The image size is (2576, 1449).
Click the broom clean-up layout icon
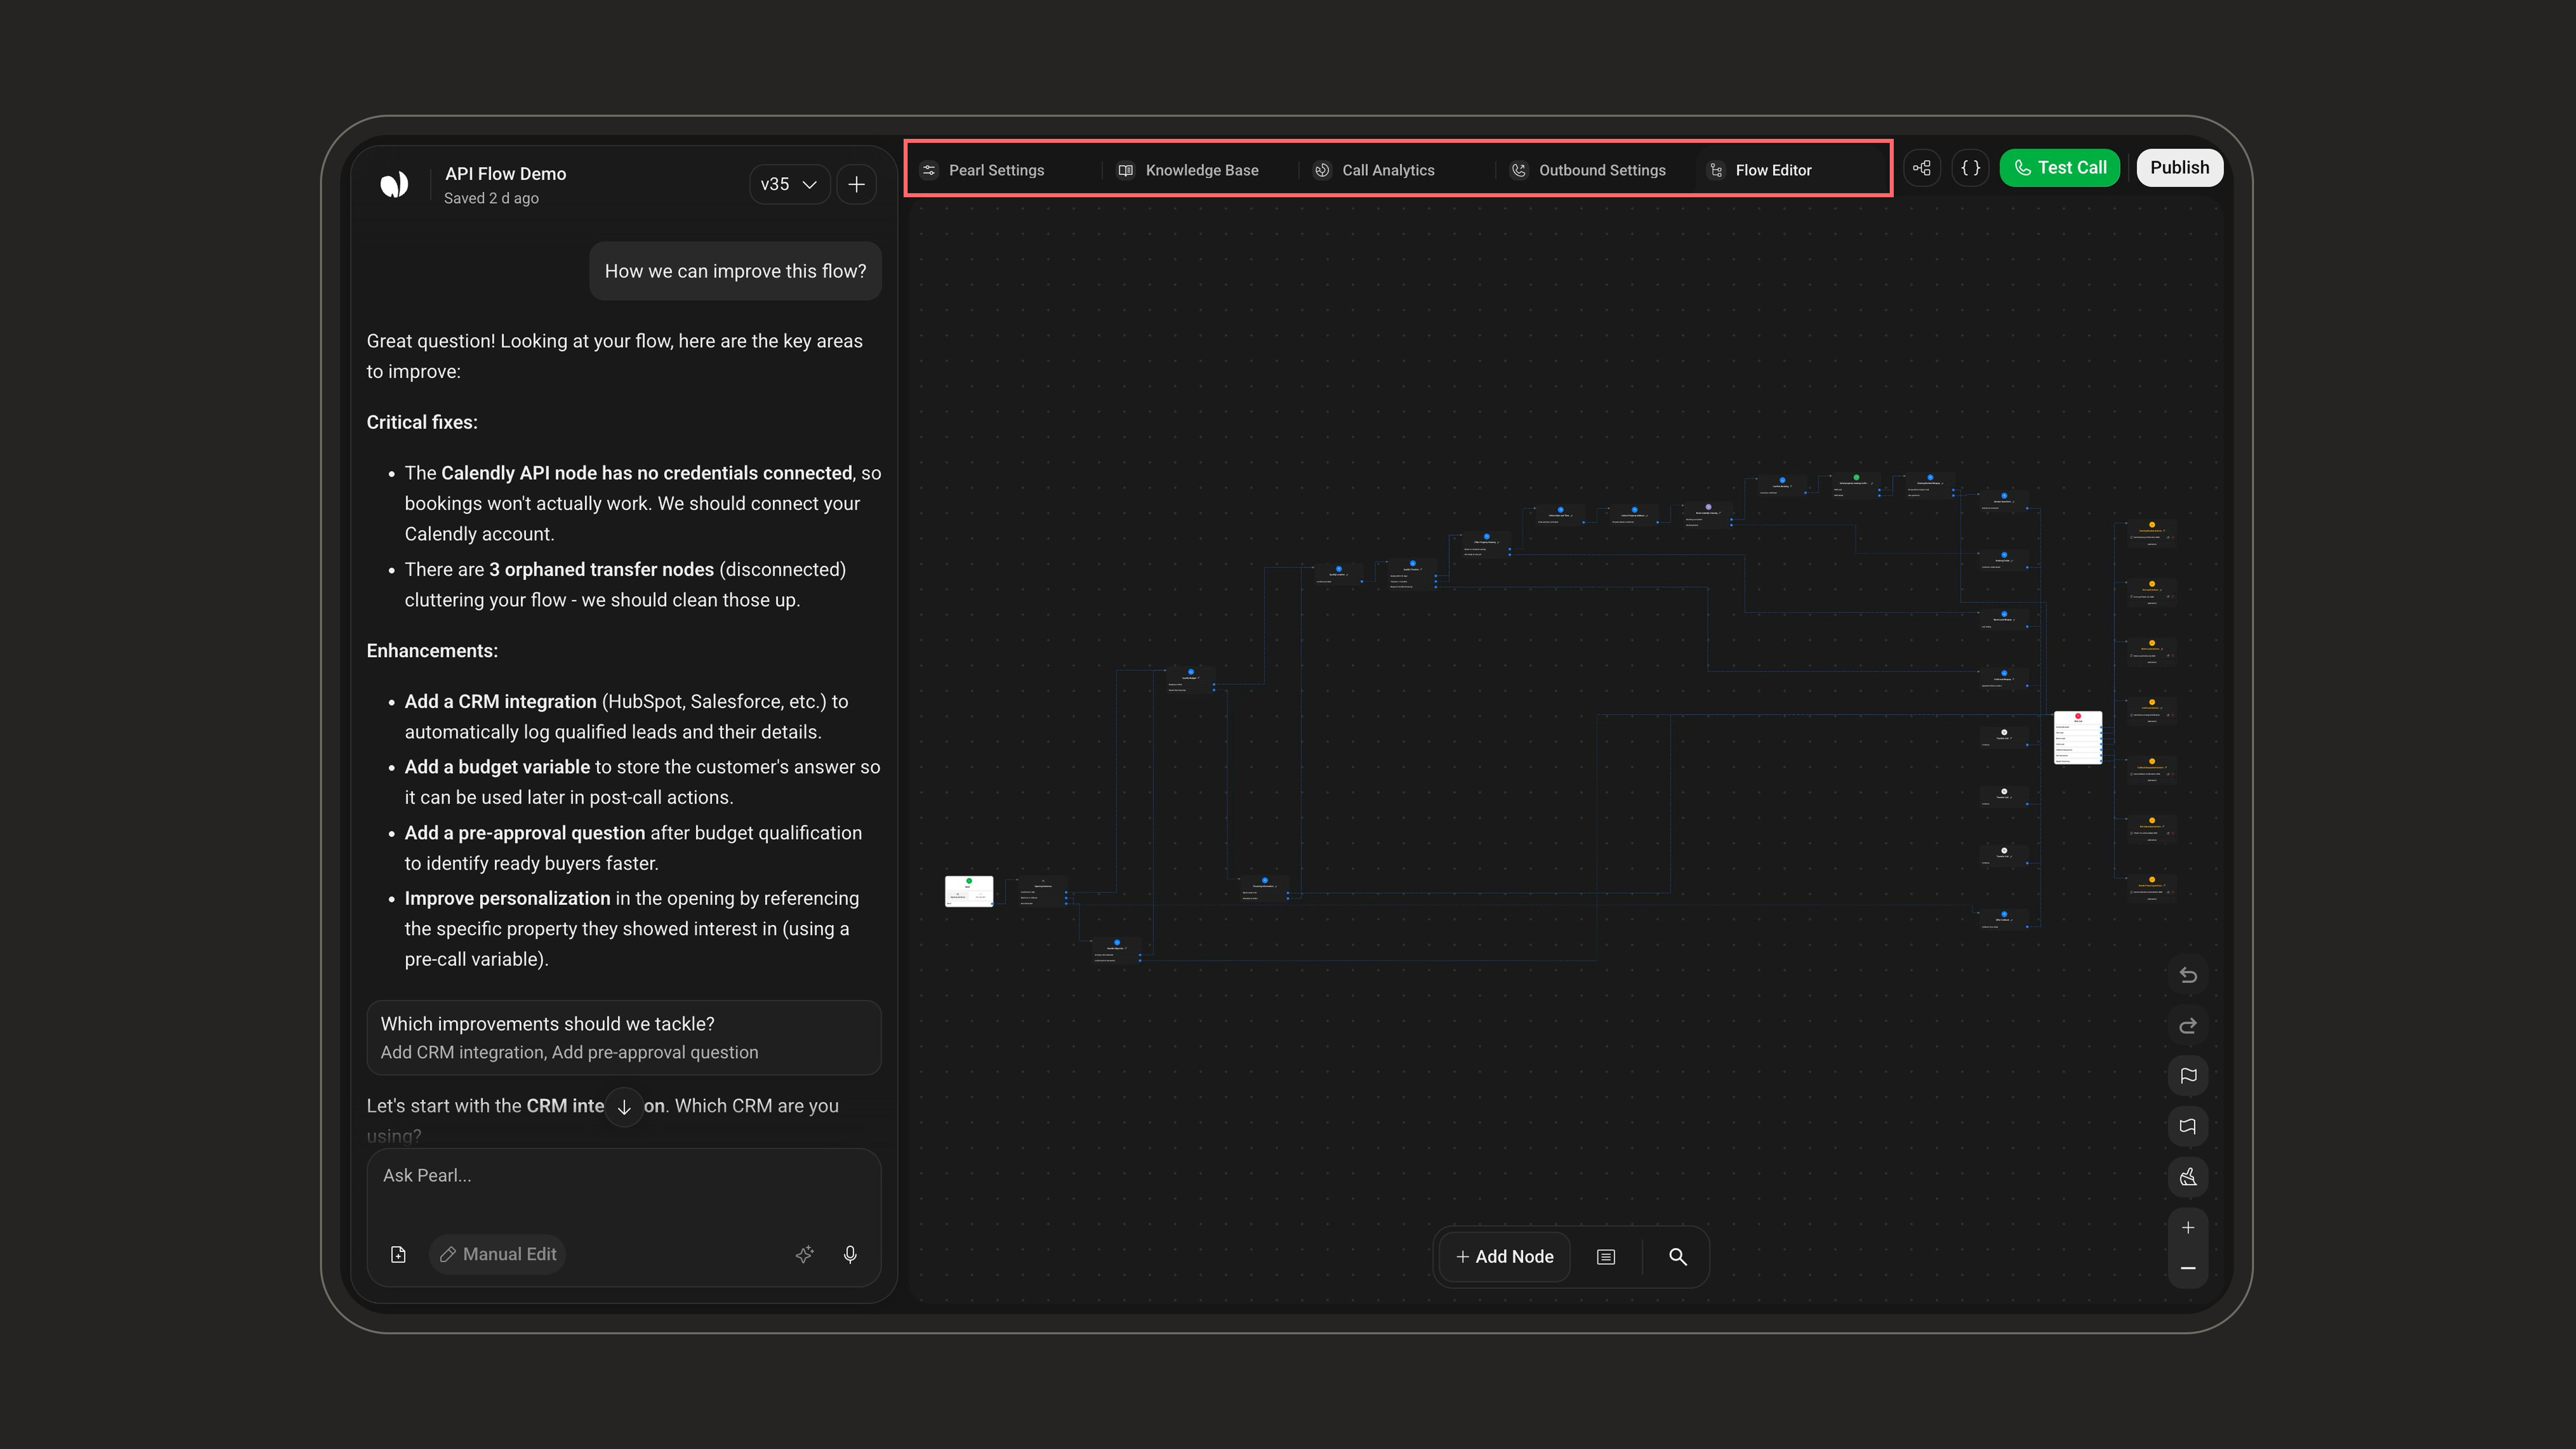2188,1177
